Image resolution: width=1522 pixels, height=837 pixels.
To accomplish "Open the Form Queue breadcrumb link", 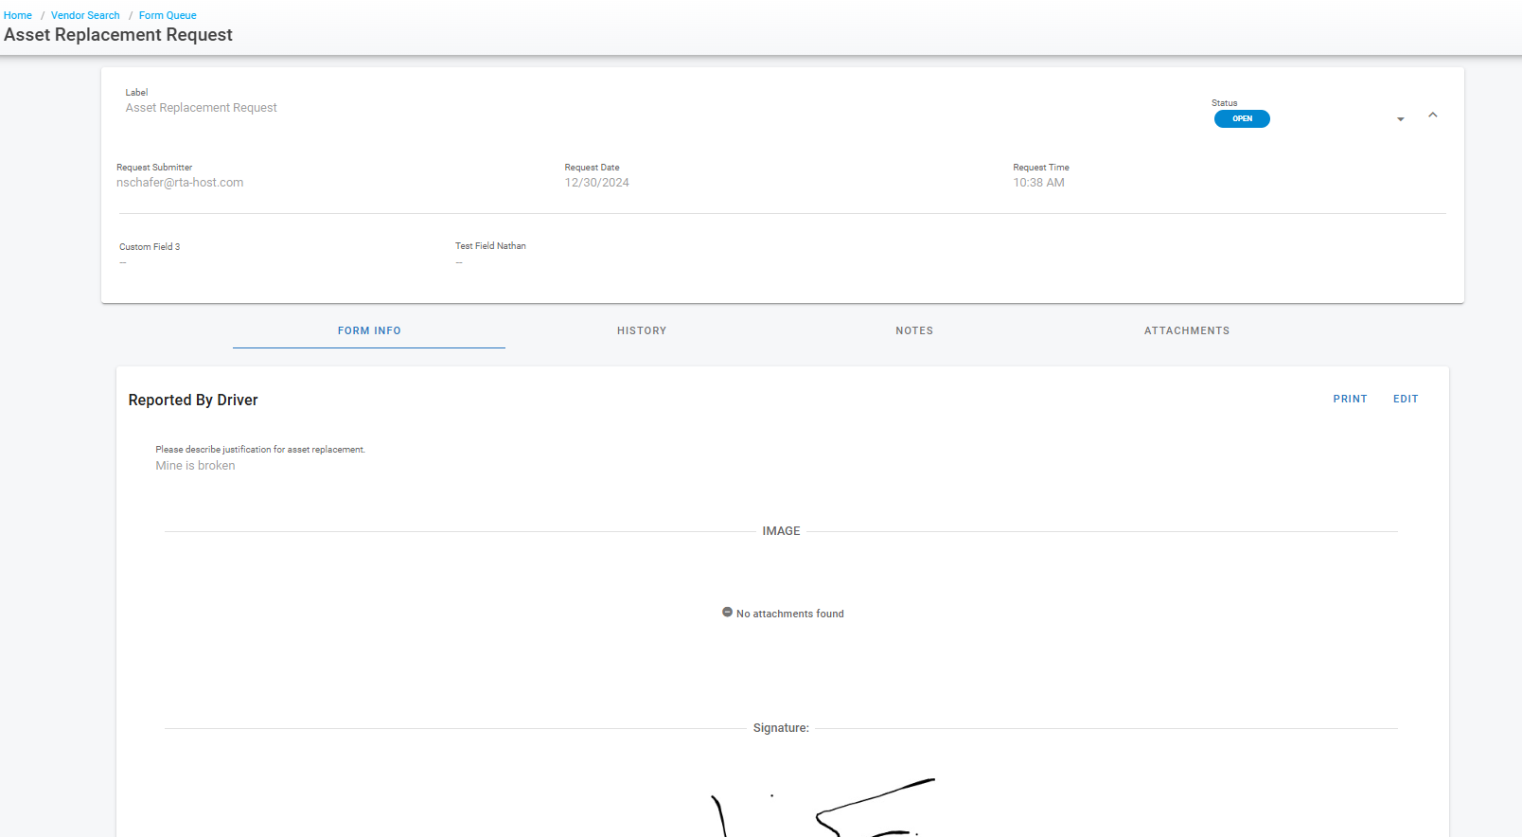I will (168, 15).
